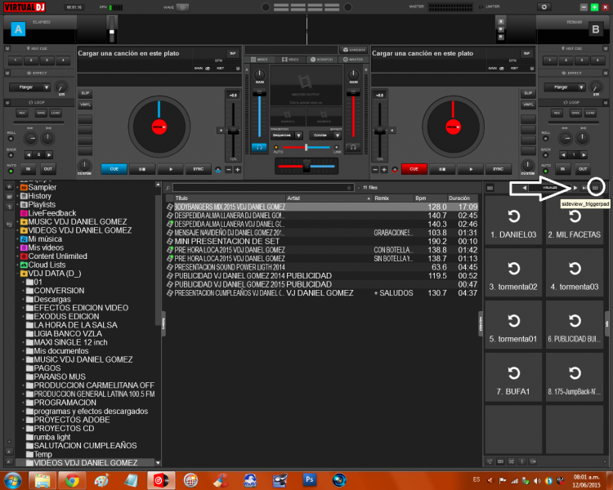Viewport: 613px width, 490px height.
Task: Open the Flanger effect dropdown on deck A
Action: [x=29, y=87]
